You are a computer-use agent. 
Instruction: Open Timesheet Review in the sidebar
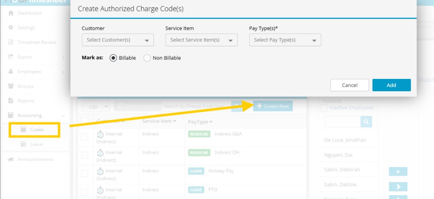36,42
